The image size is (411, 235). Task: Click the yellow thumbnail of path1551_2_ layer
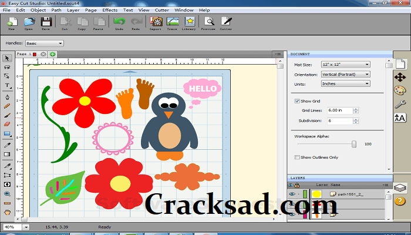click(x=316, y=194)
